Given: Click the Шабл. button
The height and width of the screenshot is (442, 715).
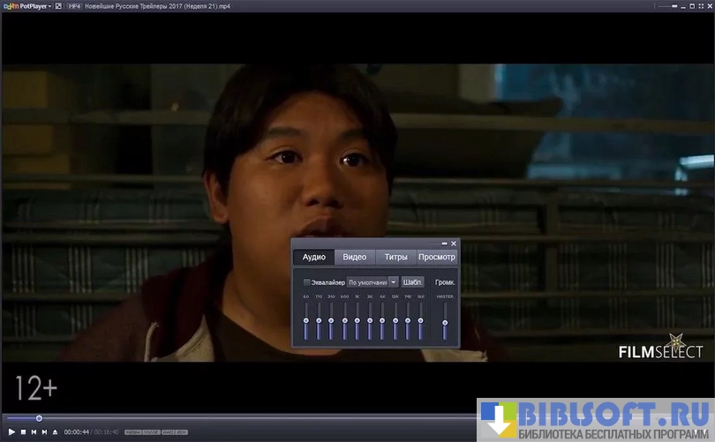Looking at the screenshot, I should 412,282.
